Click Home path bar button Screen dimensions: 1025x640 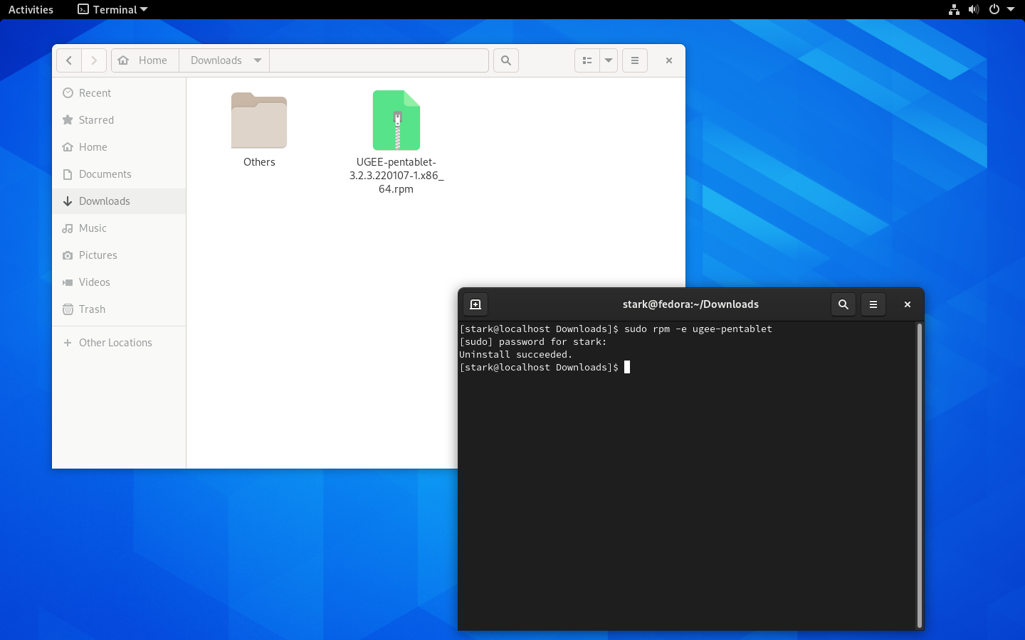(145, 60)
